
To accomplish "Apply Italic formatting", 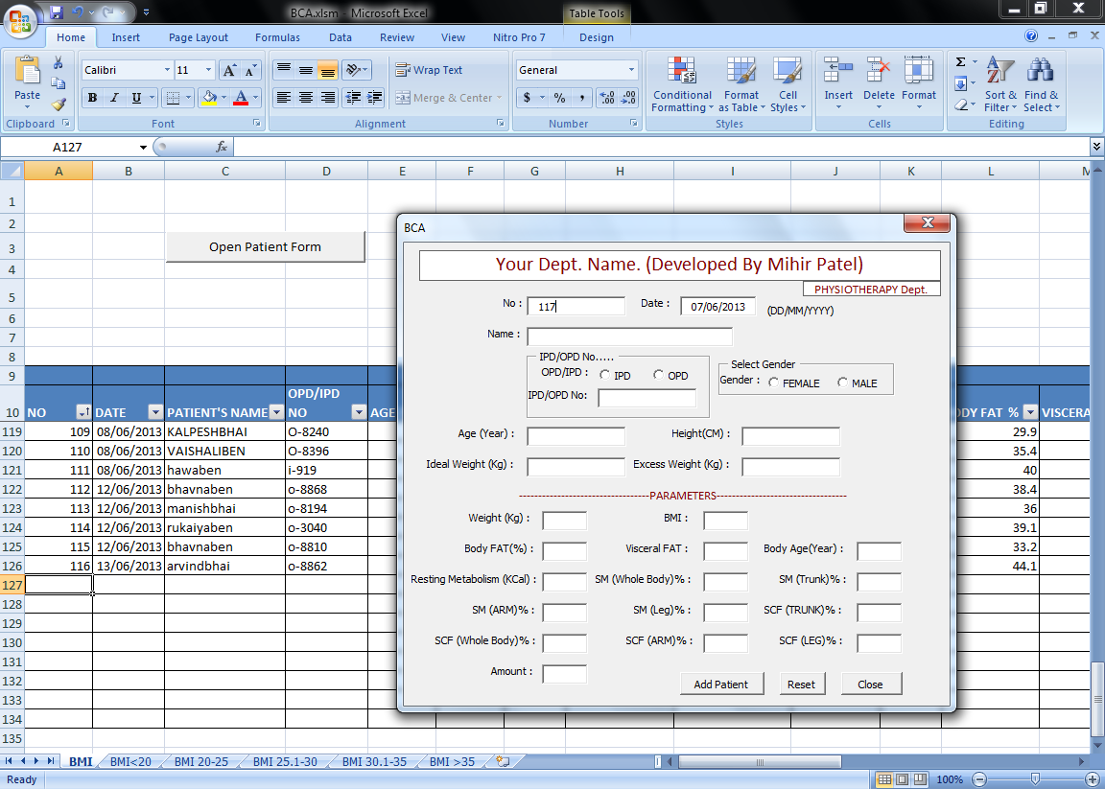I will tap(114, 98).
